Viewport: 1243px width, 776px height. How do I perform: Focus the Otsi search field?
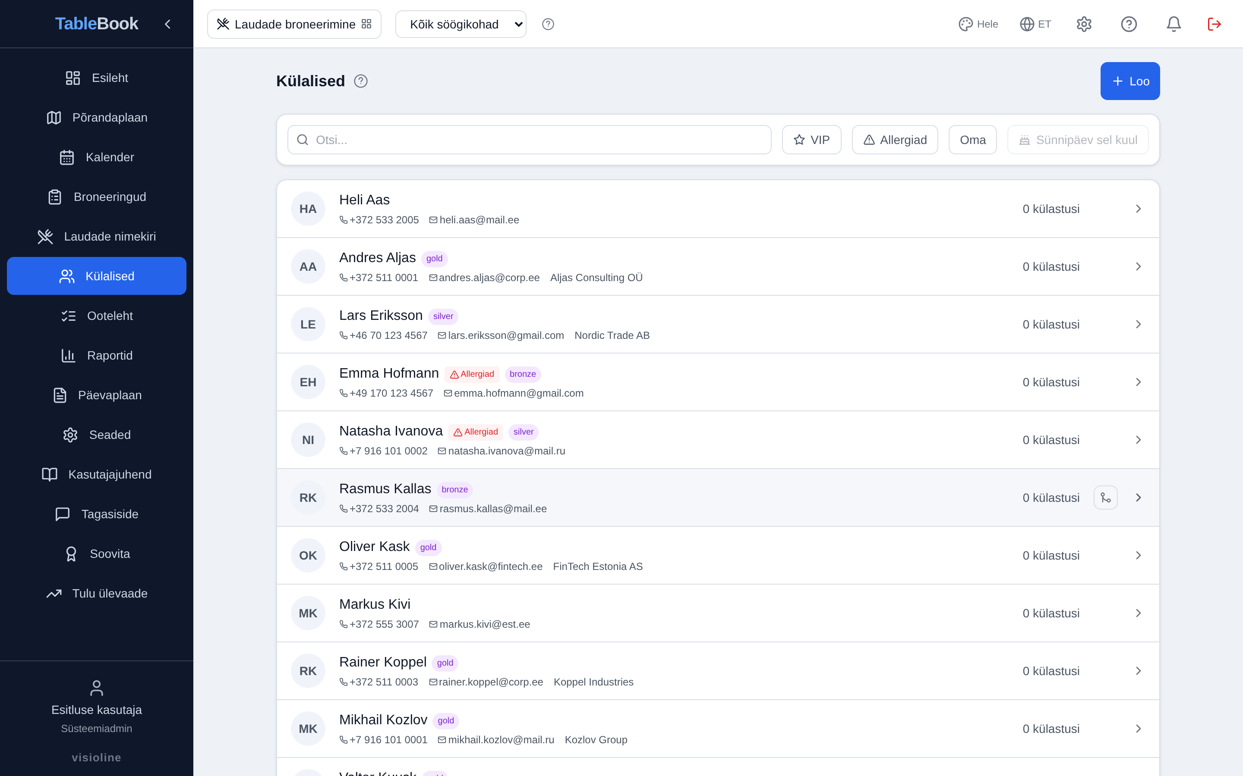click(x=529, y=140)
